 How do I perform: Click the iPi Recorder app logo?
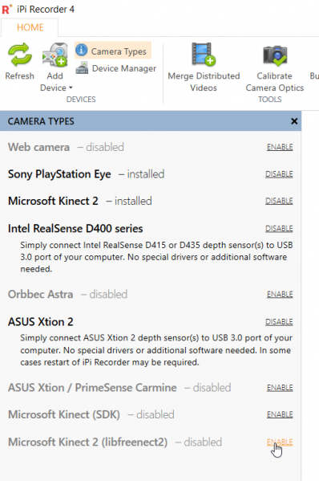tap(6, 9)
